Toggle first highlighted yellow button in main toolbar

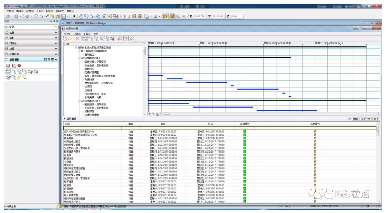tap(166, 16)
